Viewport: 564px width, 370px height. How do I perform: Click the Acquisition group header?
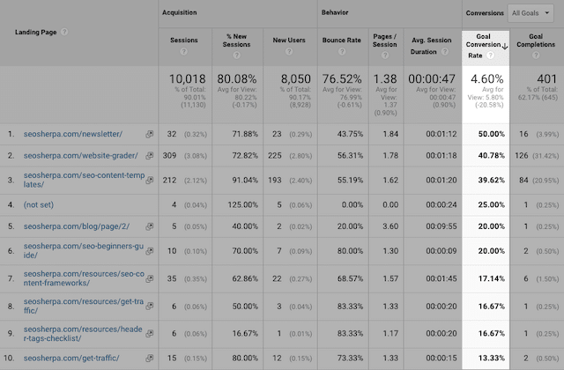179,12
